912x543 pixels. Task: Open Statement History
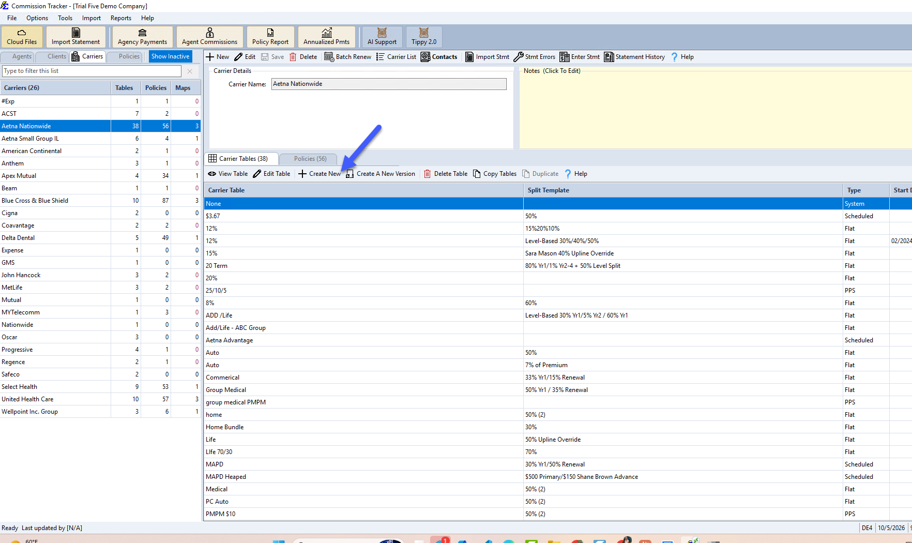tap(634, 57)
